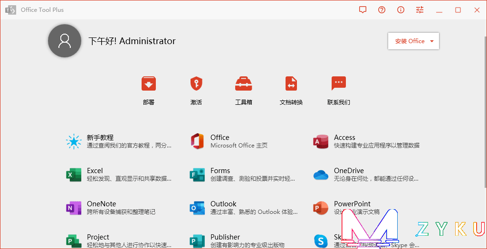Click the Access app icon
The image size is (487, 249).
click(321, 141)
